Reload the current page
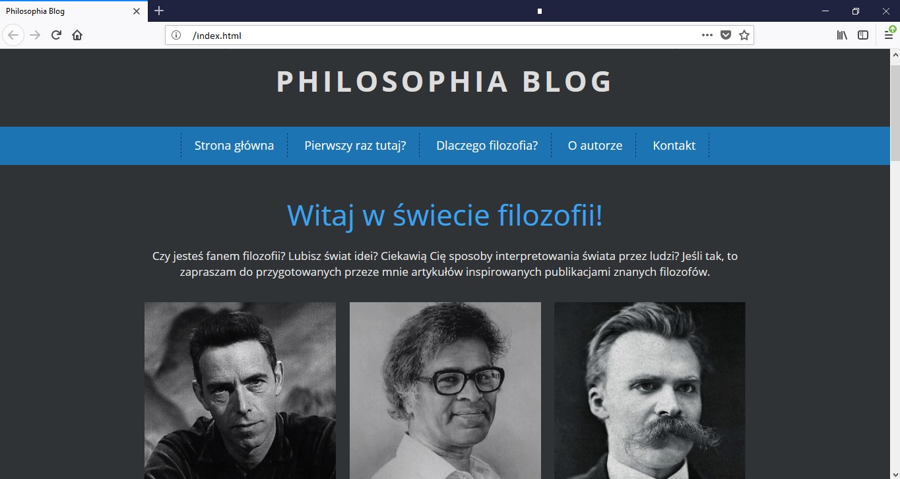The image size is (900, 479). click(56, 35)
